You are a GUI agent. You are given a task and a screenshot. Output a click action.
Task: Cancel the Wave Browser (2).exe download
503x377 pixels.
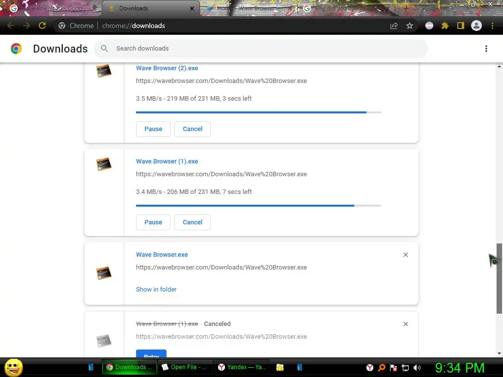pyautogui.click(x=193, y=129)
